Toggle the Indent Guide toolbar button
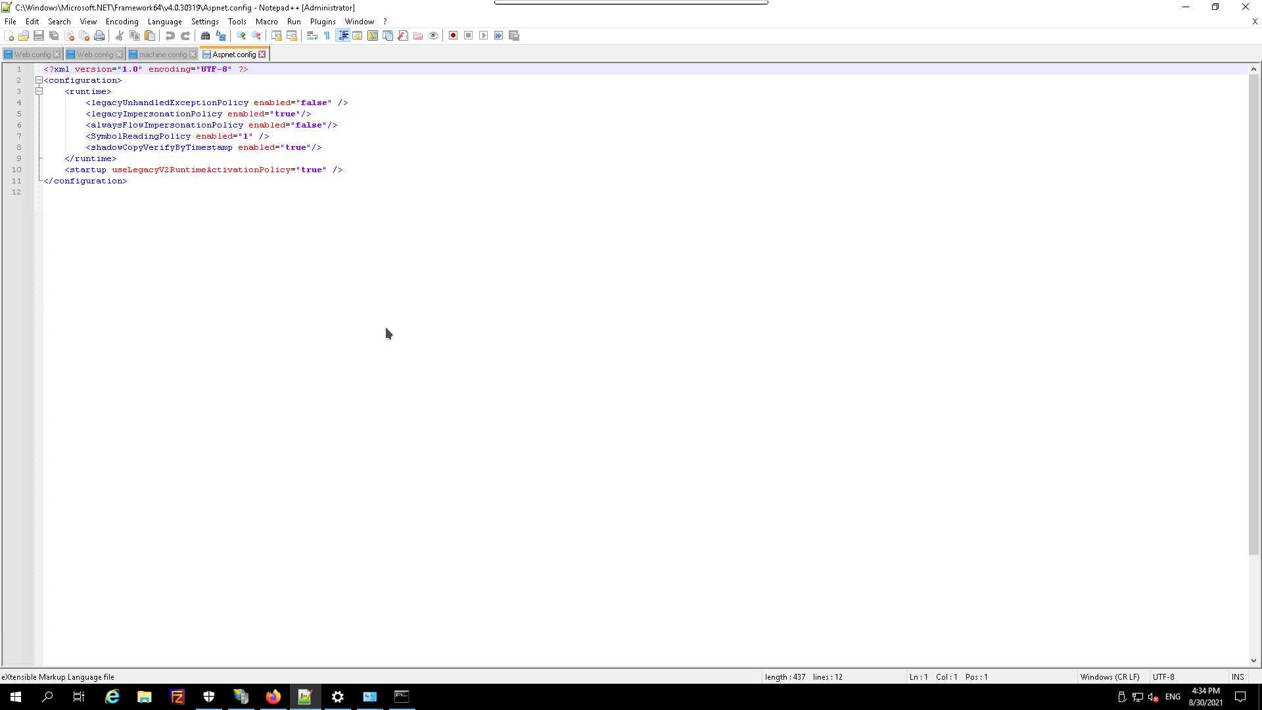The width and height of the screenshot is (1262, 710). point(342,35)
